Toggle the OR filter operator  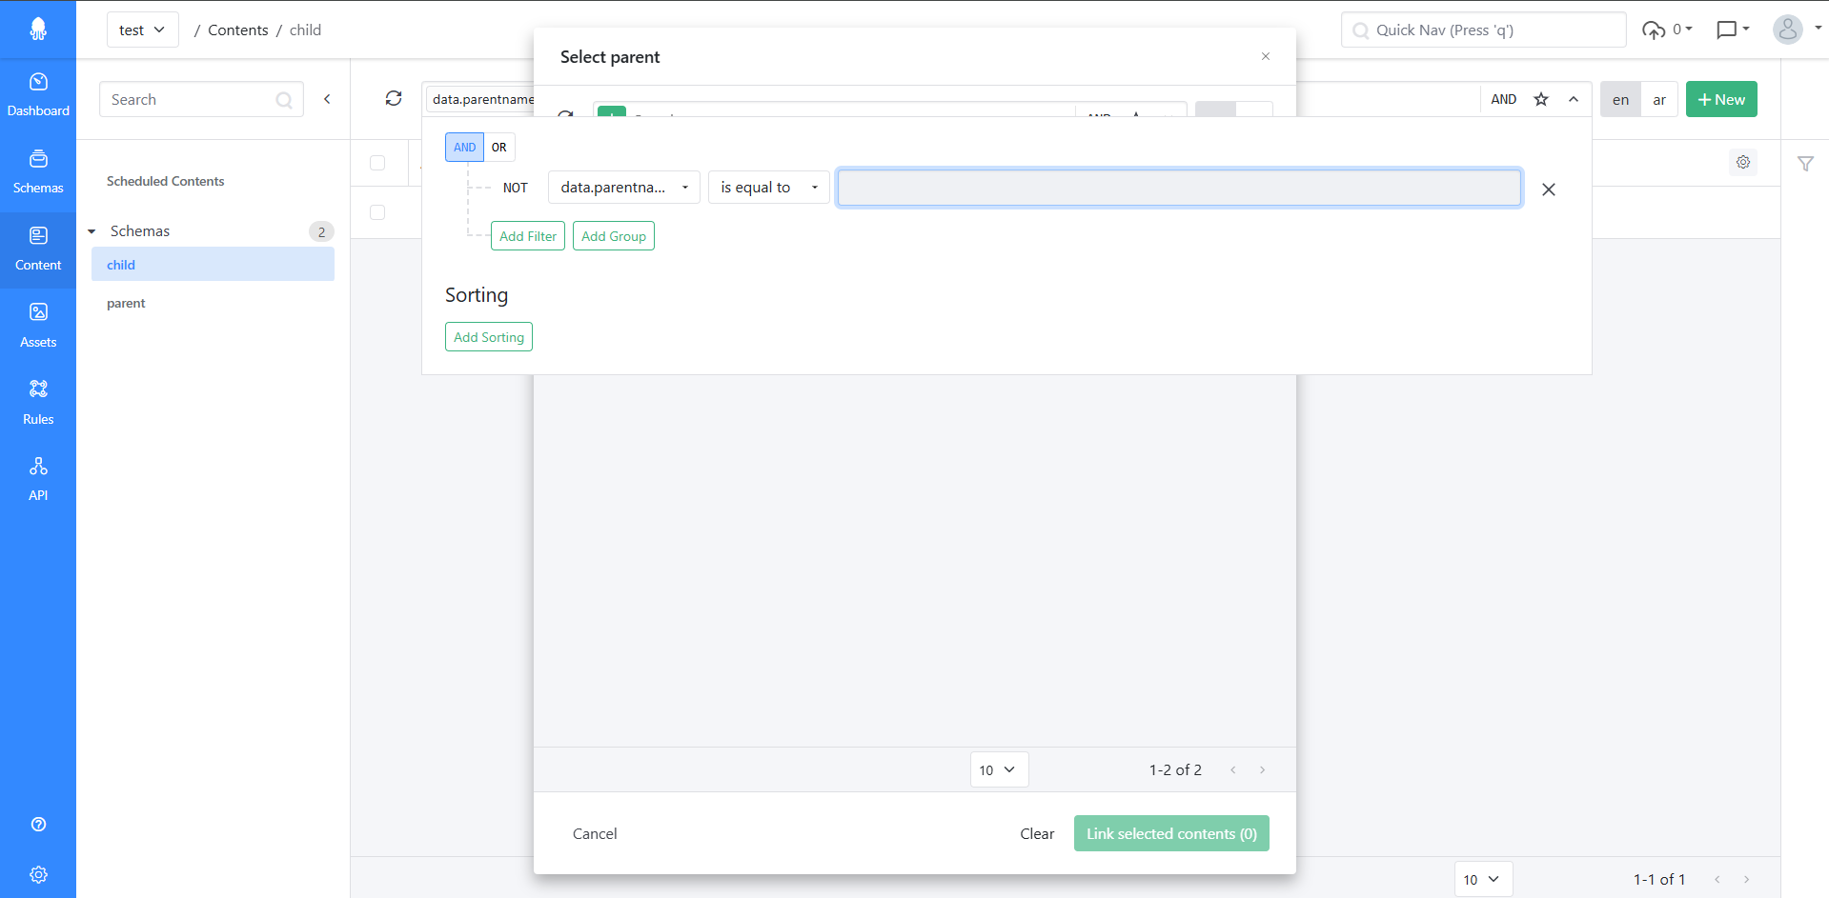coord(499,148)
